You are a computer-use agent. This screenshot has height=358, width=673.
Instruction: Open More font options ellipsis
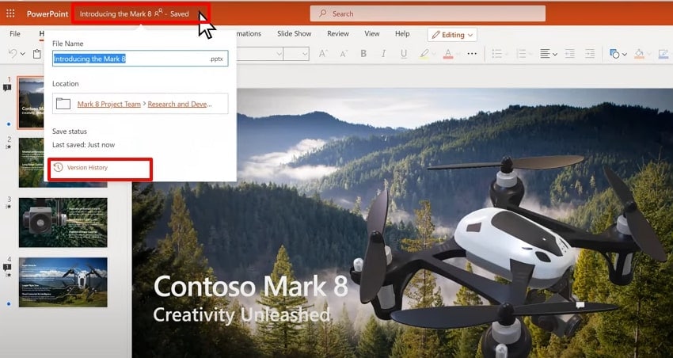tap(472, 54)
